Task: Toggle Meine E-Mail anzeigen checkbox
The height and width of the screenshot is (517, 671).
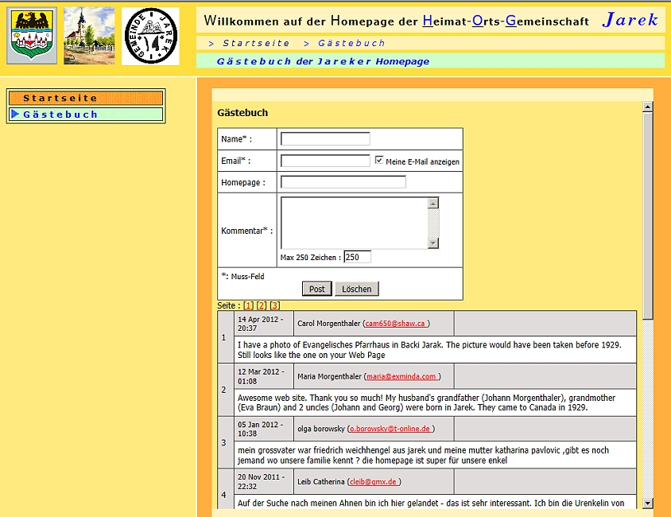Action: pos(378,160)
